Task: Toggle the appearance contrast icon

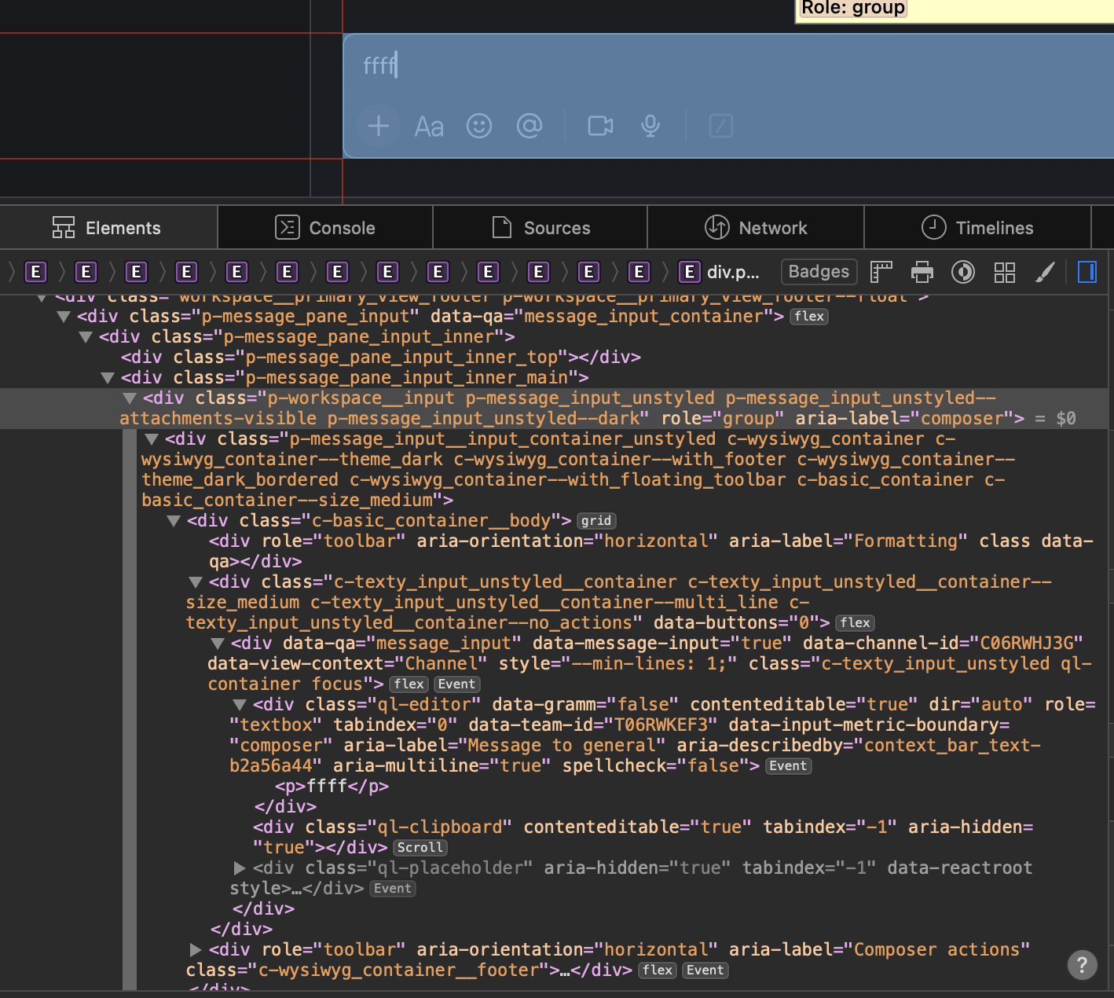Action: point(963,272)
